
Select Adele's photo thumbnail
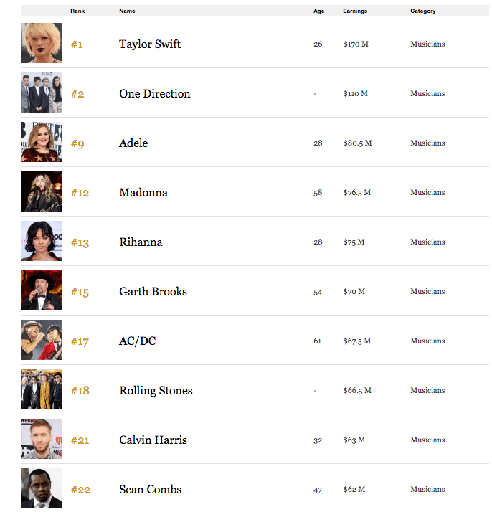pyautogui.click(x=41, y=142)
